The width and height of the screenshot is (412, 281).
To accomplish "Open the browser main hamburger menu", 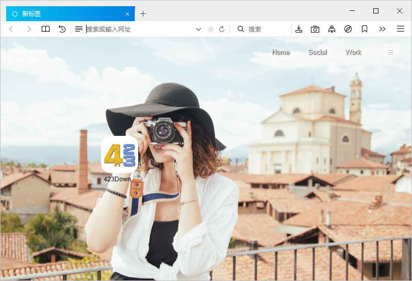I will pyautogui.click(x=401, y=29).
